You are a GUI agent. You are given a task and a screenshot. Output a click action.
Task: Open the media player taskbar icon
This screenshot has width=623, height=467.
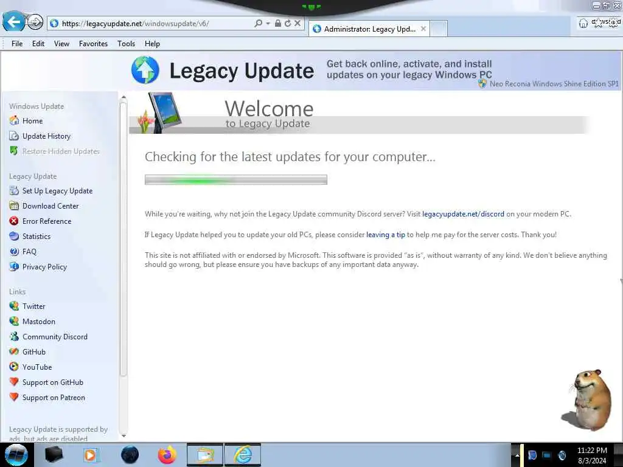tap(91, 455)
